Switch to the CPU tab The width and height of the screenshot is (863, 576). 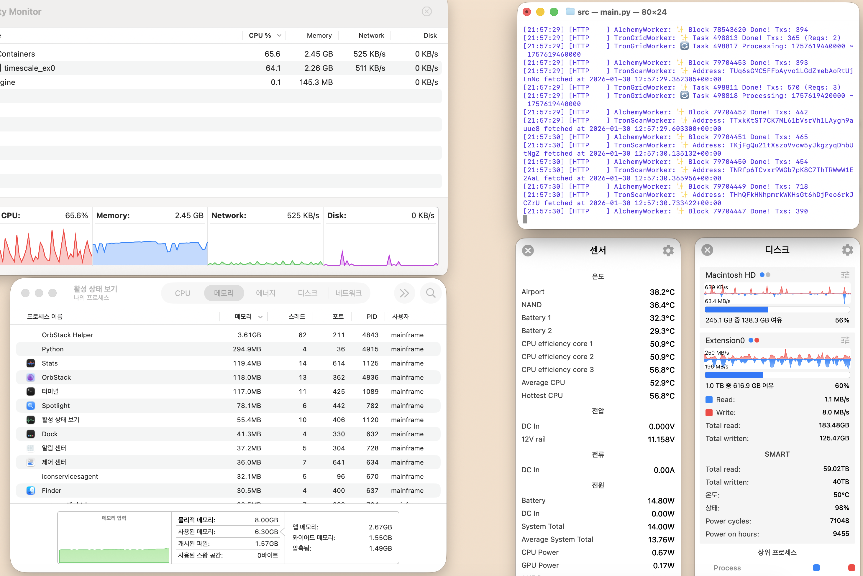pos(183,293)
